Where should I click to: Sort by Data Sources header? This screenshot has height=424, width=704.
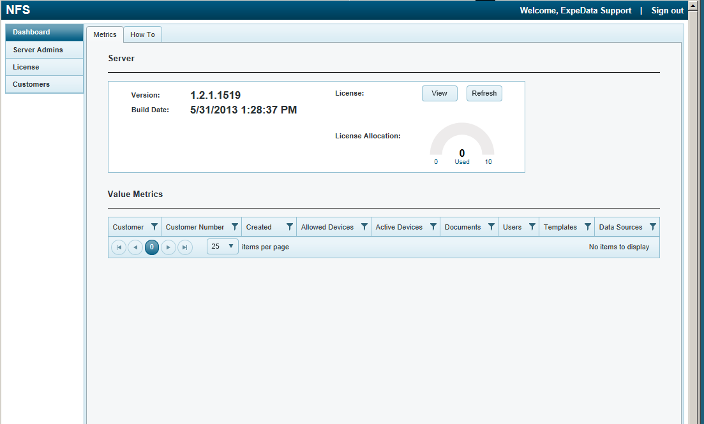coord(620,227)
